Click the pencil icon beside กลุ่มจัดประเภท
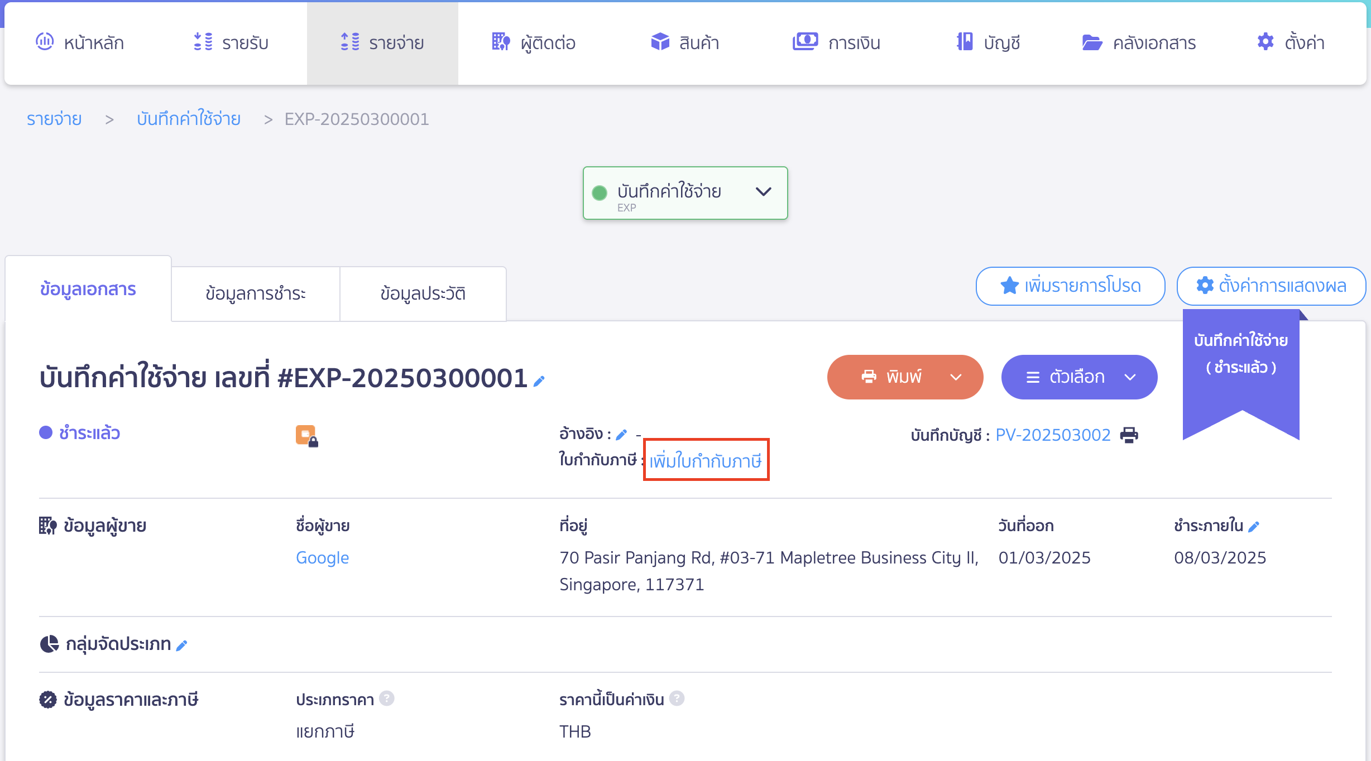This screenshot has height=761, width=1371. coord(181,646)
